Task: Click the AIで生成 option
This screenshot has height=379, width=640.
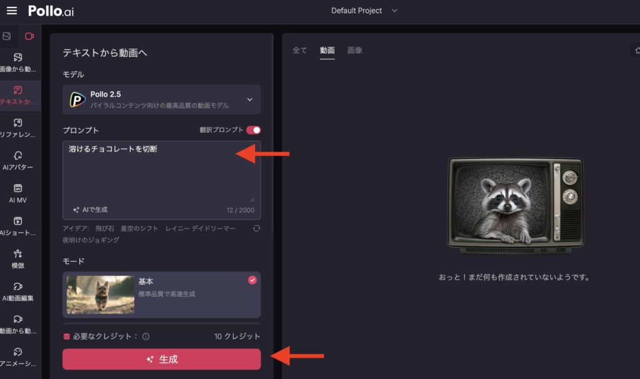Action: (x=91, y=211)
